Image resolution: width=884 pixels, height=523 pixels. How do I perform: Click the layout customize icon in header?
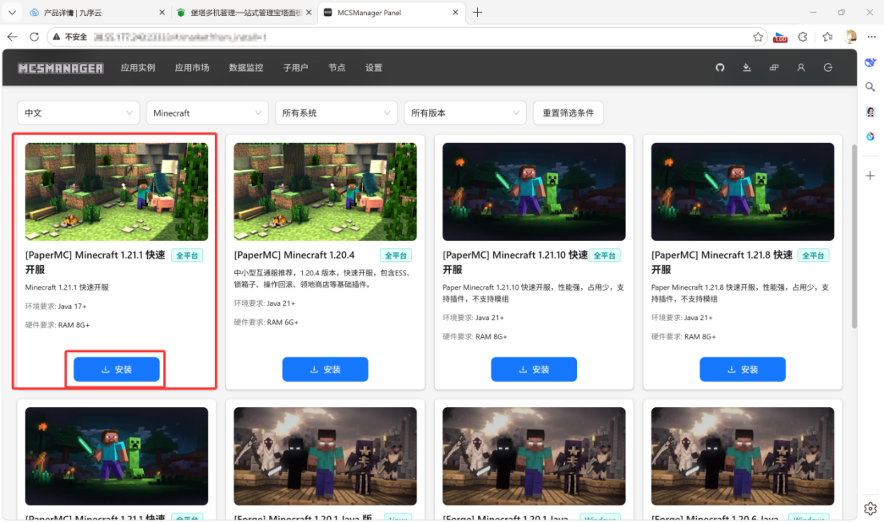(x=774, y=68)
